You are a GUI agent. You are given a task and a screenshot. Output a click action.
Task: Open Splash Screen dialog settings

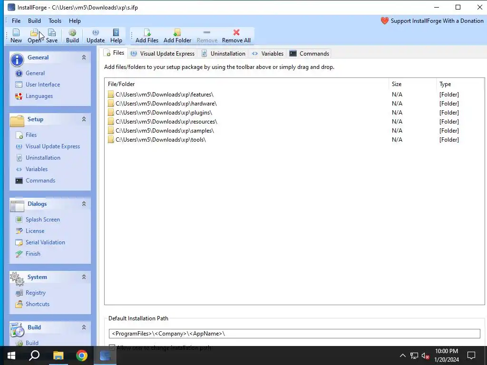point(42,220)
